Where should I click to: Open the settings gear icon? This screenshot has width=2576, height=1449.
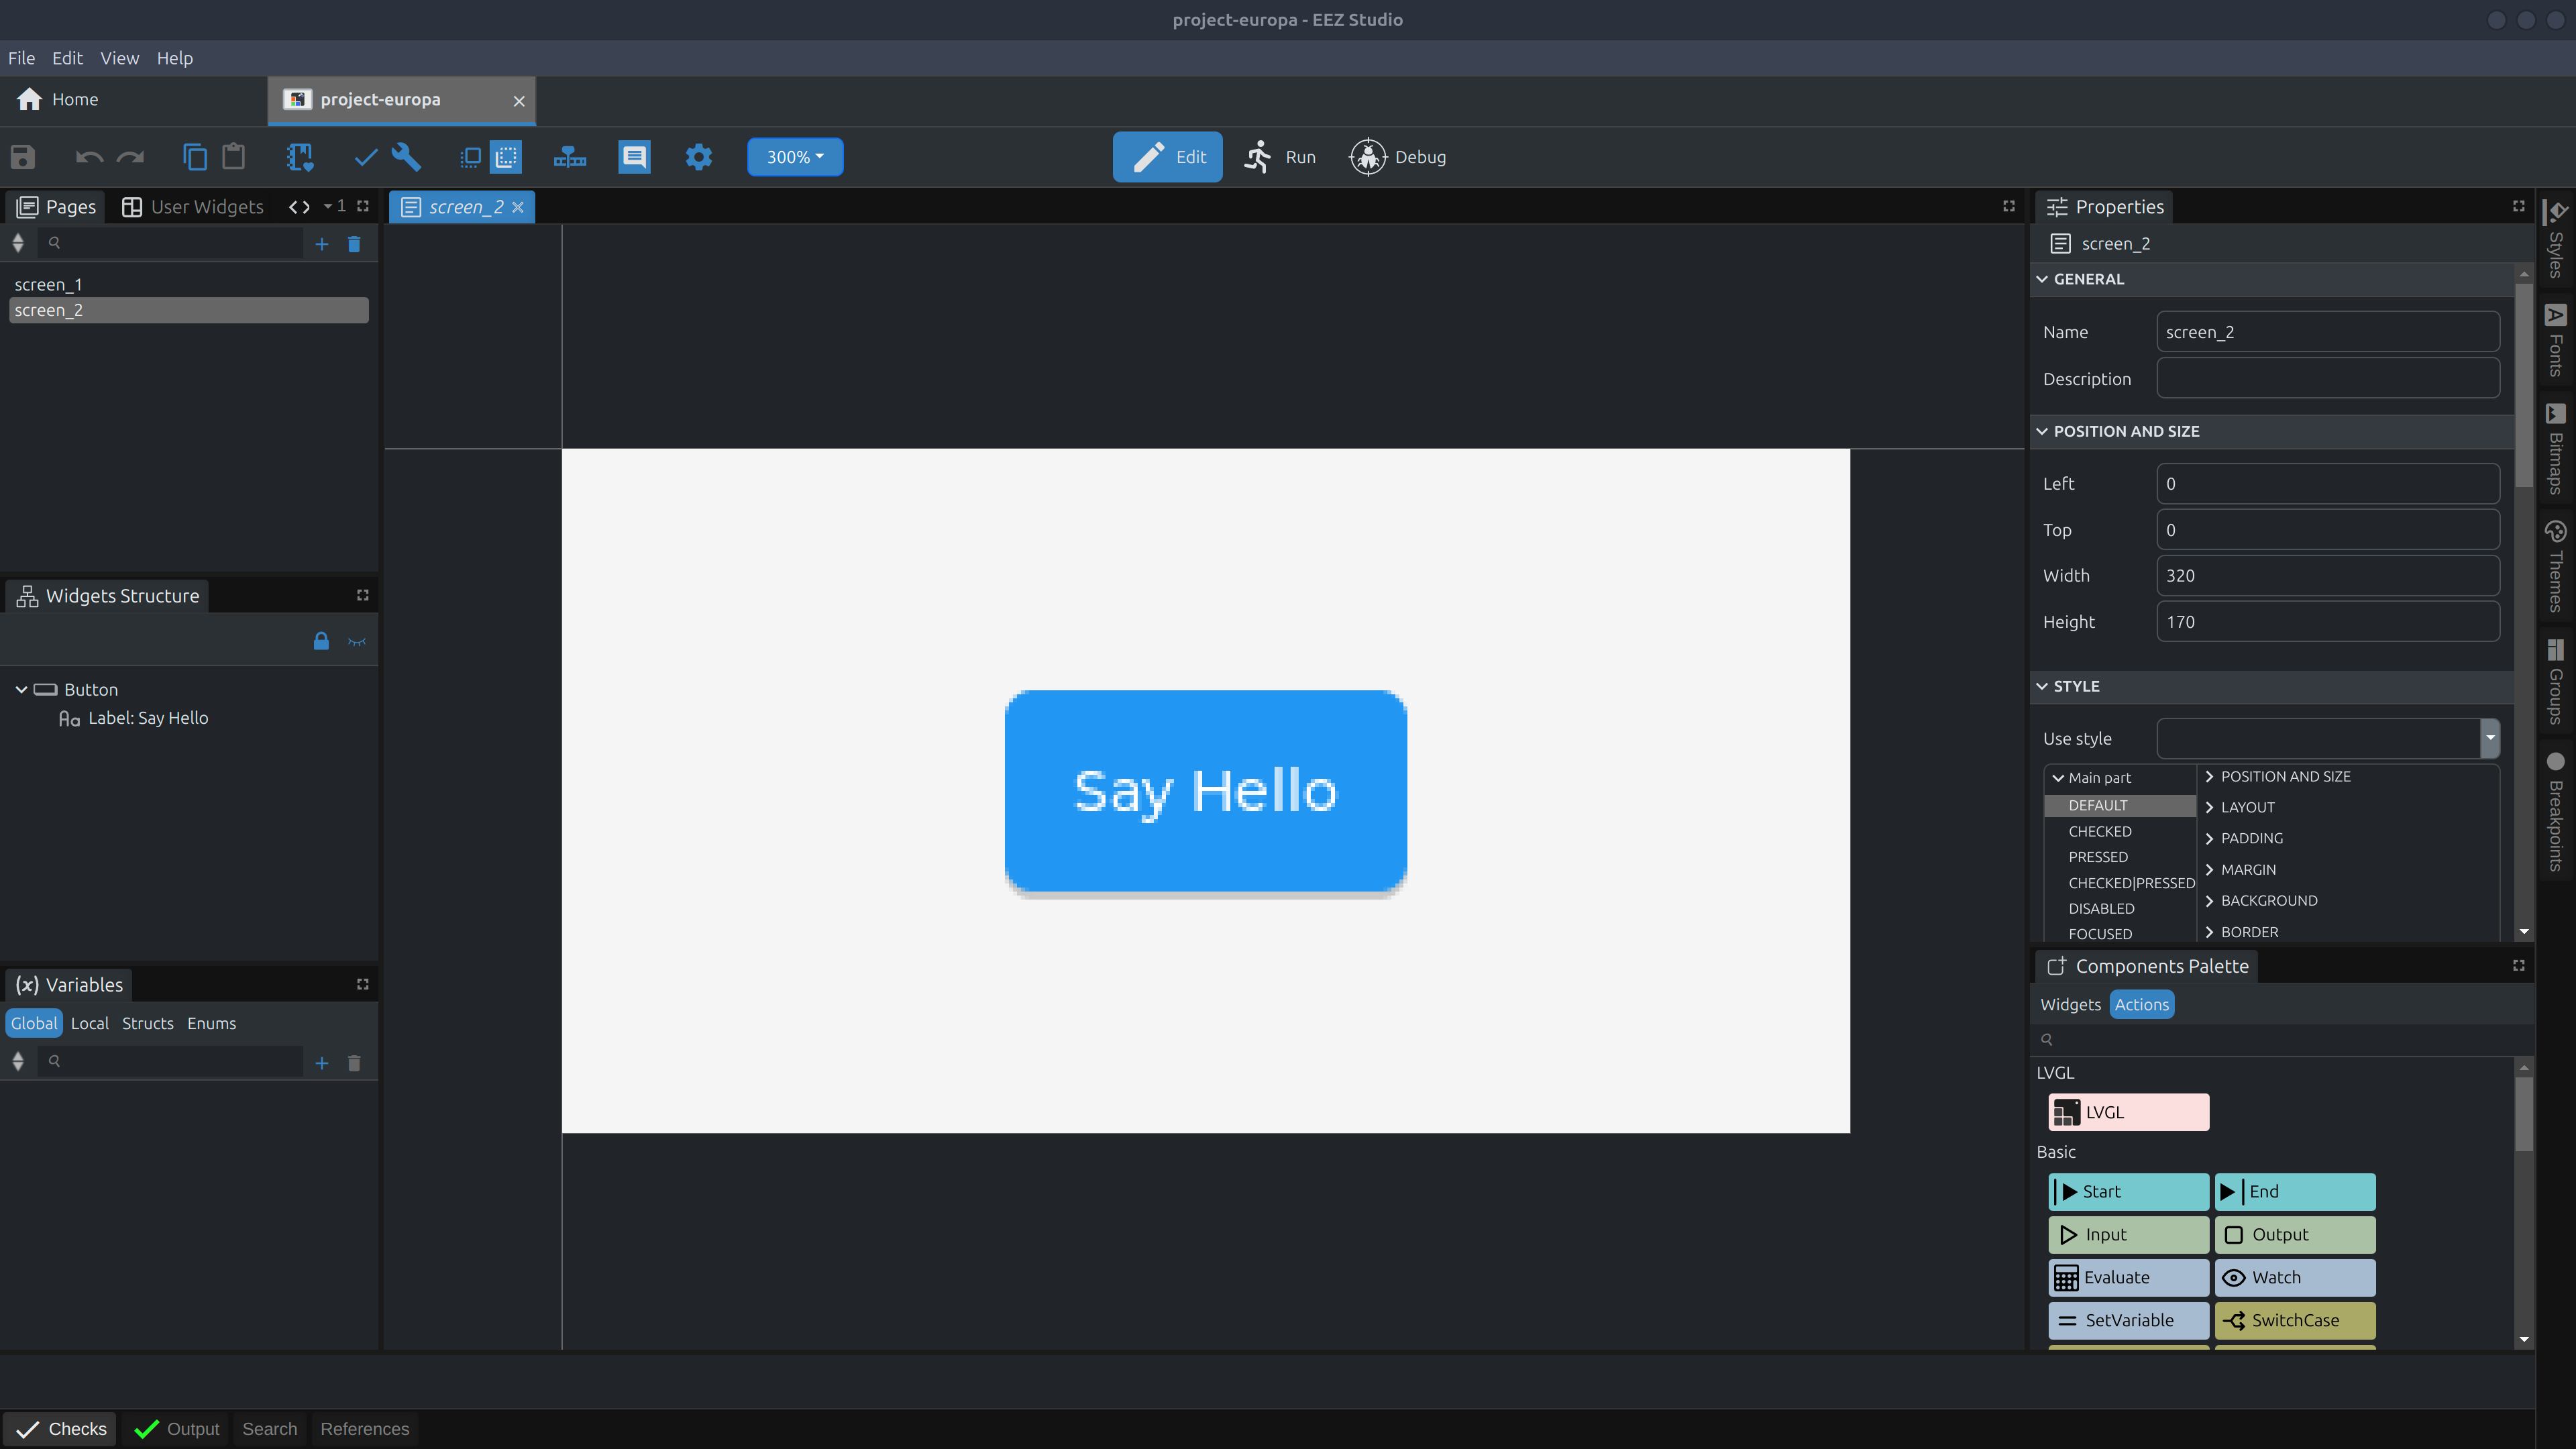(x=699, y=157)
